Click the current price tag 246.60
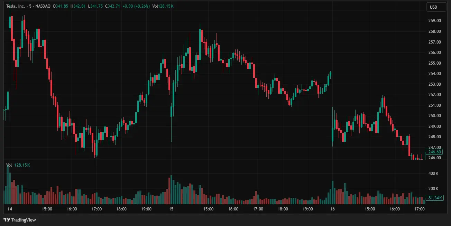 pos(434,152)
